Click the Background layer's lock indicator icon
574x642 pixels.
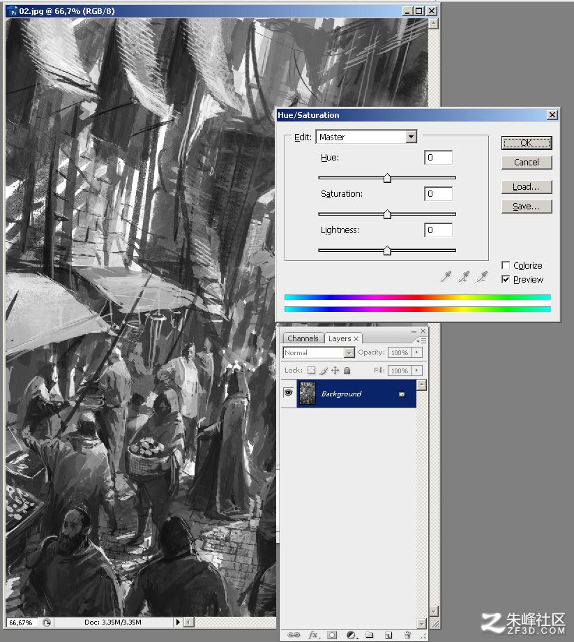pos(402,394)
